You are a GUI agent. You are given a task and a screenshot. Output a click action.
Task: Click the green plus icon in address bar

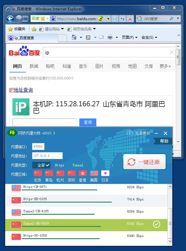[x=101, y=19]
